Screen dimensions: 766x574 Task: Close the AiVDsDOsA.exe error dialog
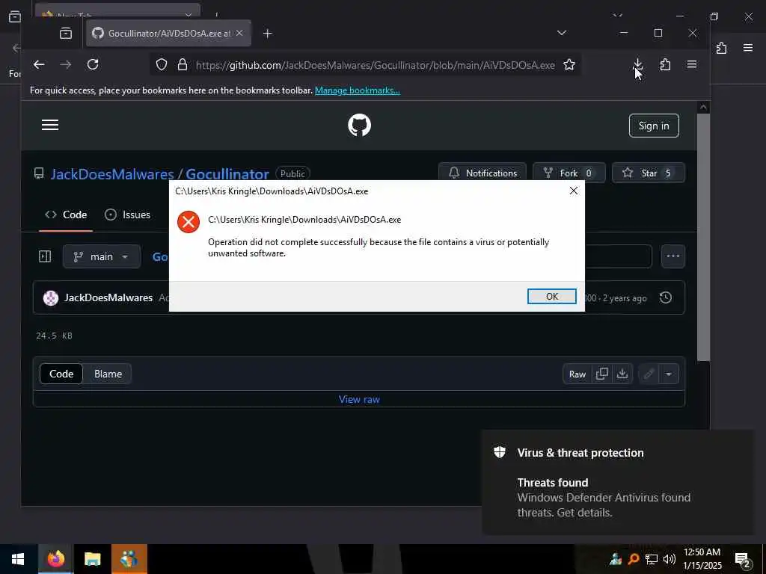coord(574,191)
